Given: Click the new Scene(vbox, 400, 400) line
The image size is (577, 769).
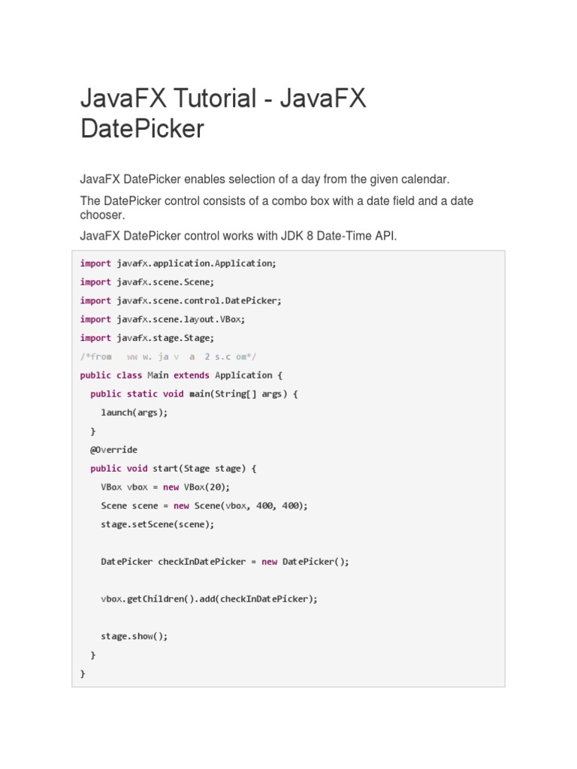Looking at the screenshot, I should (x=204, y=505).
